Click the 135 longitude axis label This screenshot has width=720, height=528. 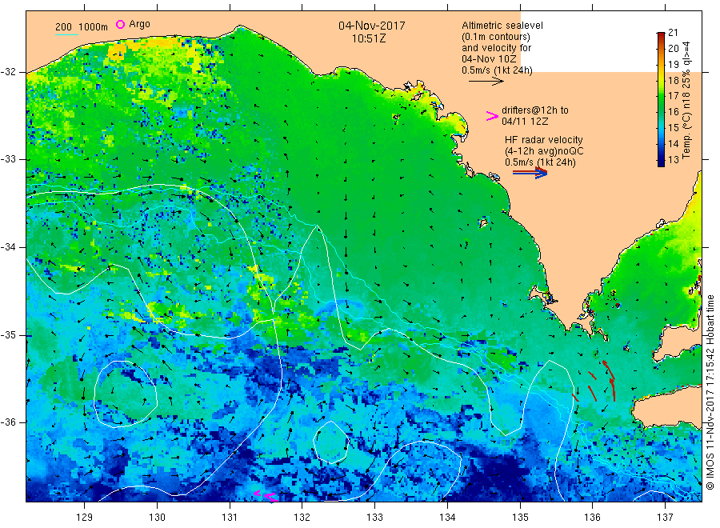tap(520, 518)
